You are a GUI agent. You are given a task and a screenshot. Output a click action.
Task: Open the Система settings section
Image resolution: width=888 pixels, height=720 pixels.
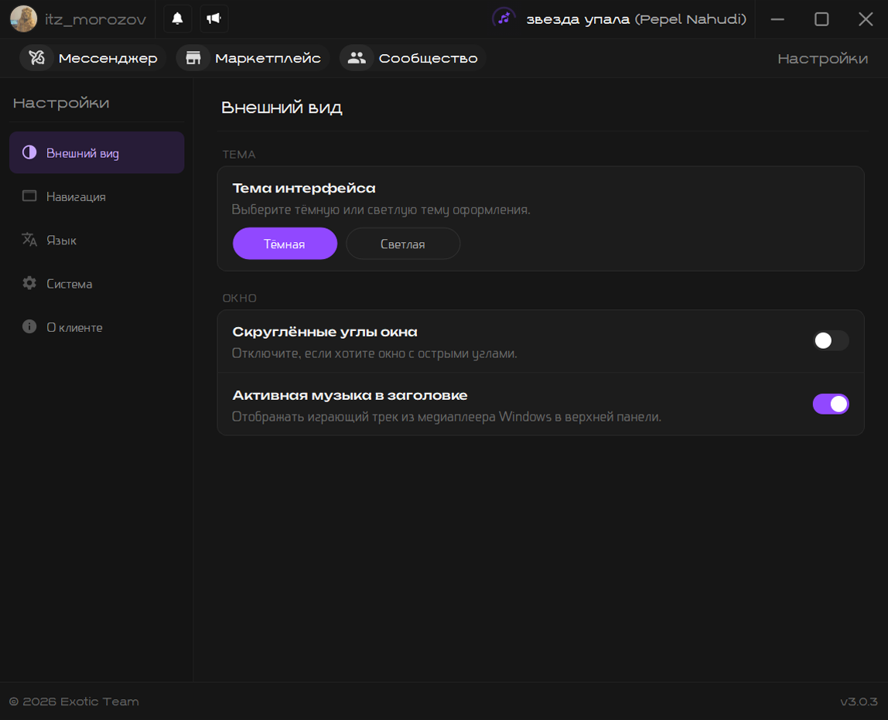tap(97, 284)
